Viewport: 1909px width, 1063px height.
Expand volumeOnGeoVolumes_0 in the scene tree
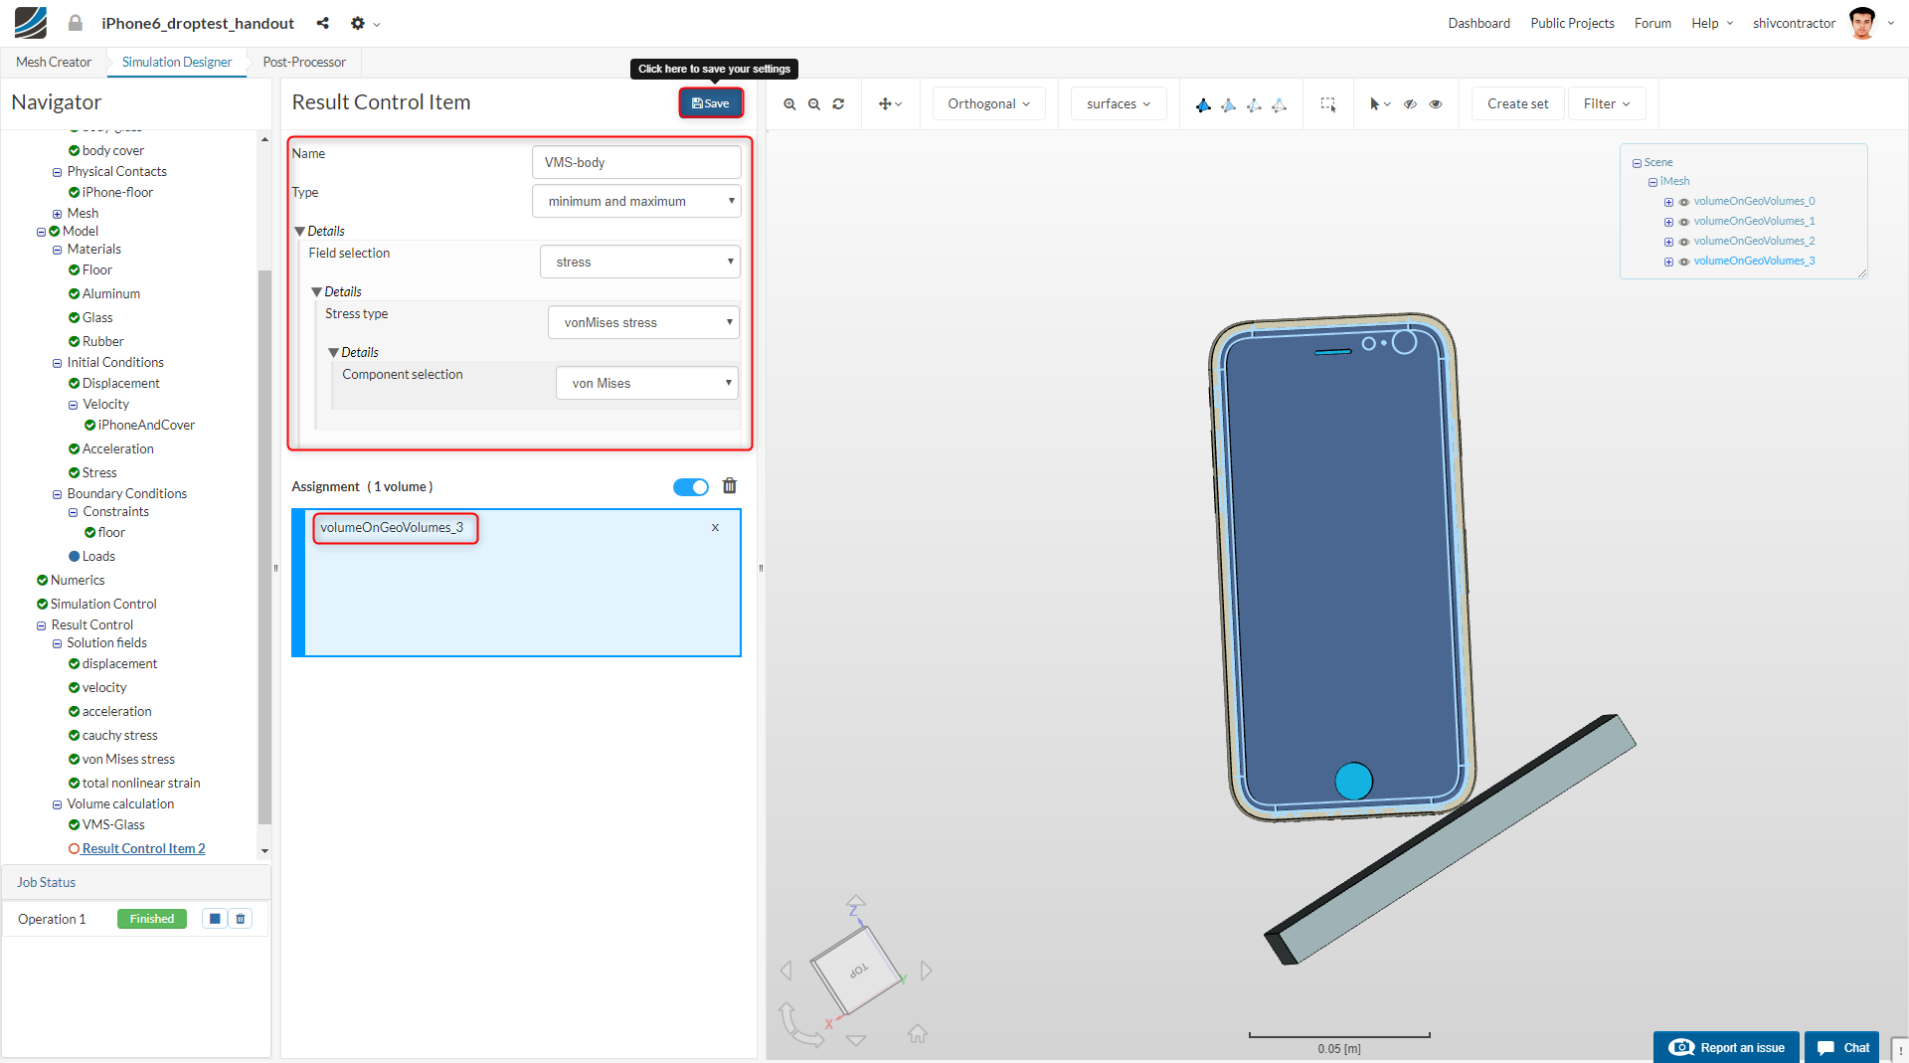[x=1668, y=202]
